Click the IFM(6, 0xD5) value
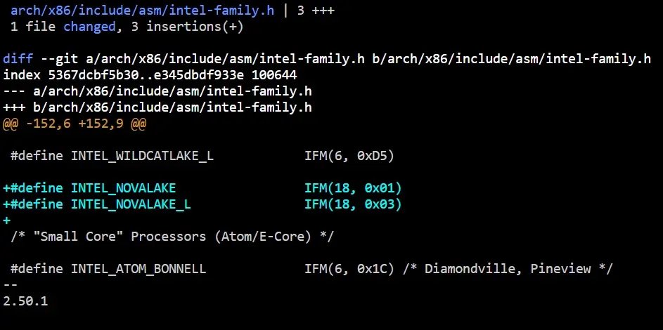Image resolution: width=663 pixels, height=330 pixels. click(349, 156)
